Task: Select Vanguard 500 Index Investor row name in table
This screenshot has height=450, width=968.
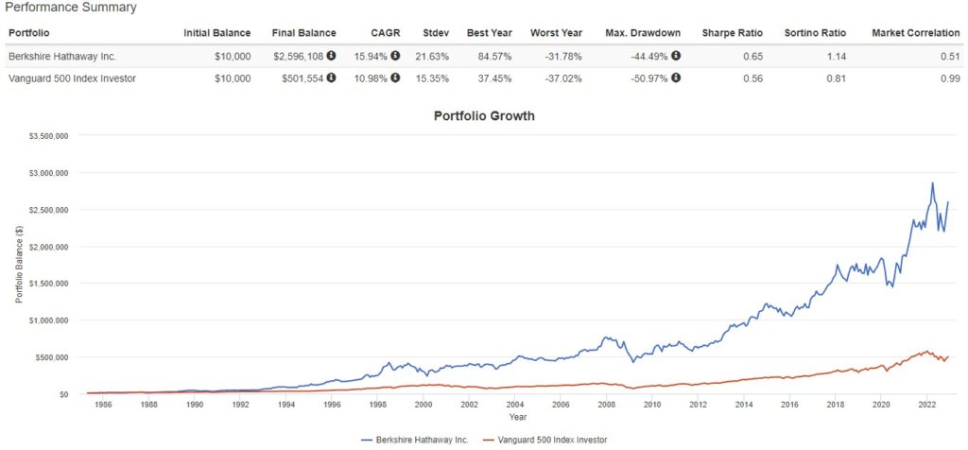Action: click(x=71, y=78)
